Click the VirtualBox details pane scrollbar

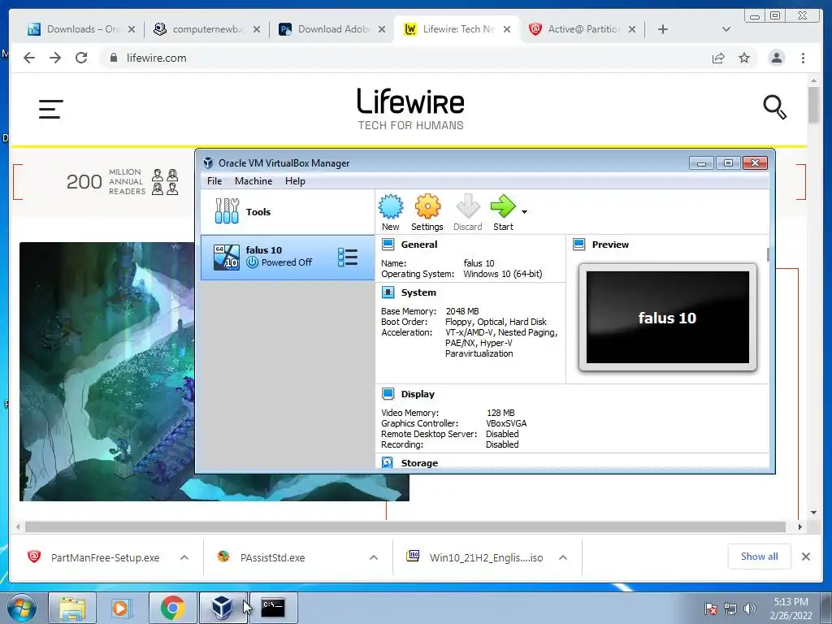[768, 254]
